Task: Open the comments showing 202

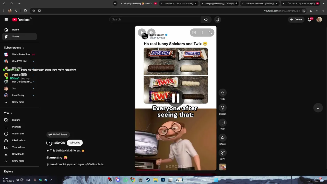Action: point(223,123)
